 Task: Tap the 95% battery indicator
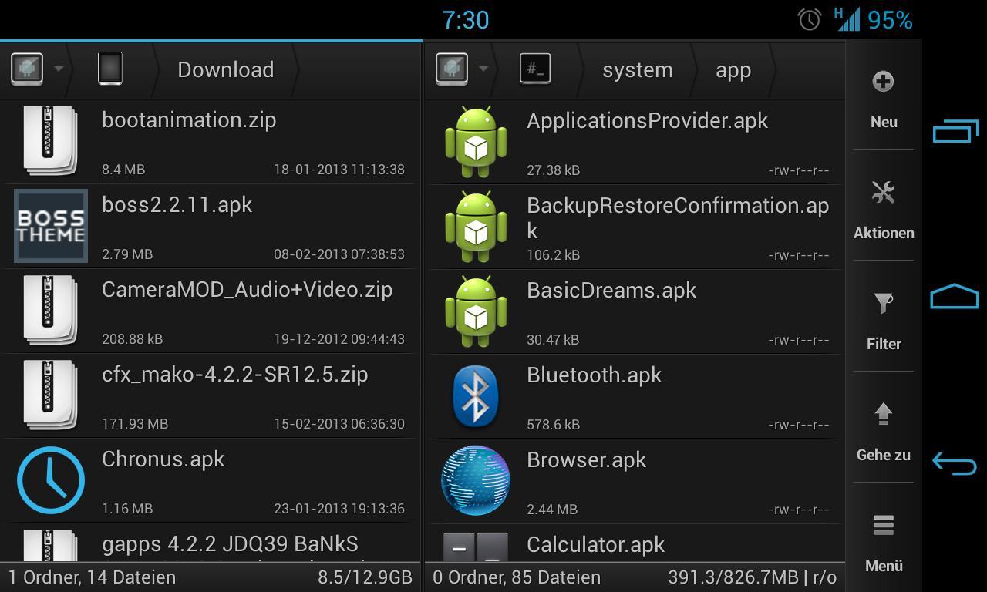(890, 20)
